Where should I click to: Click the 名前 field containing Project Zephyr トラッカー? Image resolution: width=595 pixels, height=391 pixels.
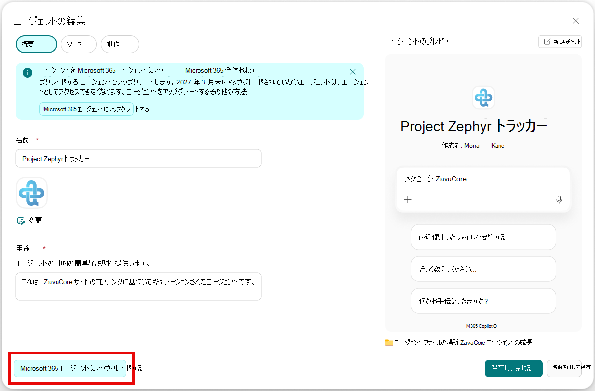[139, 159]
